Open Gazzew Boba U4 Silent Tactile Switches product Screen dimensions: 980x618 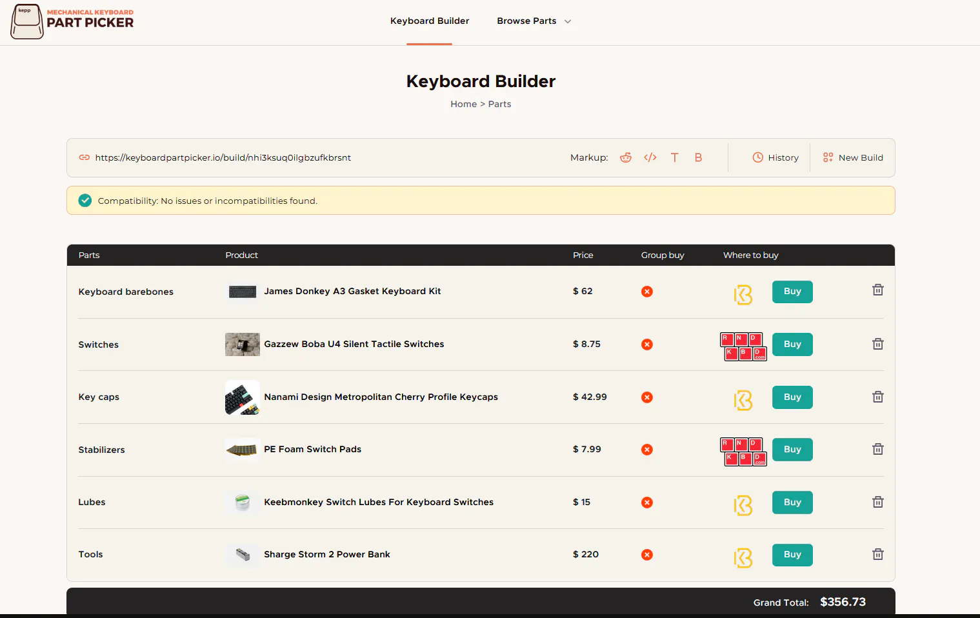354,344
